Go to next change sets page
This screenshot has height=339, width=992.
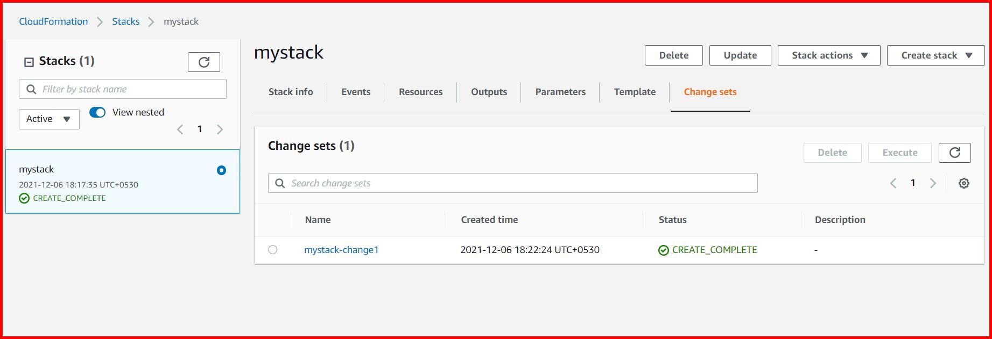(933, 183)
